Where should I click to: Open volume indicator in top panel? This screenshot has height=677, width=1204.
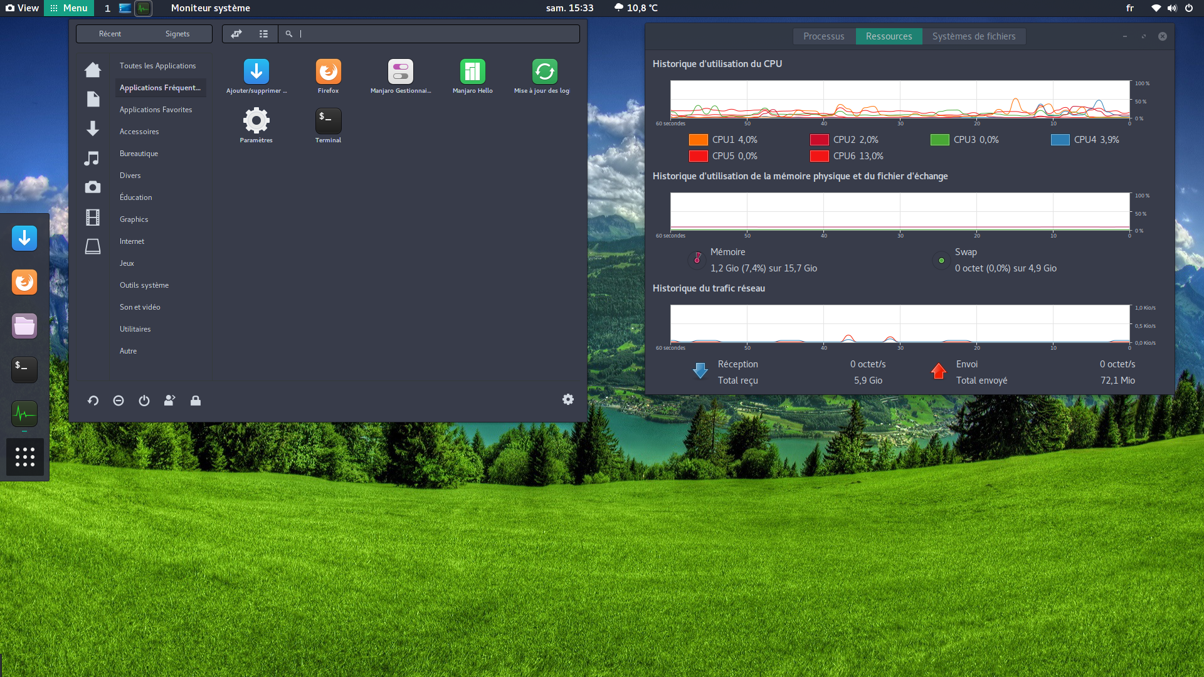tap(1172, 8)
